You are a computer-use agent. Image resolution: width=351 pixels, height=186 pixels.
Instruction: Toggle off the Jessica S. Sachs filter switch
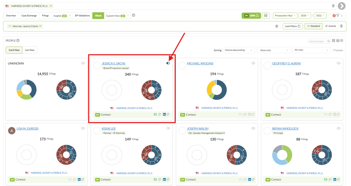pyautogui.click(x=168, y=63)
